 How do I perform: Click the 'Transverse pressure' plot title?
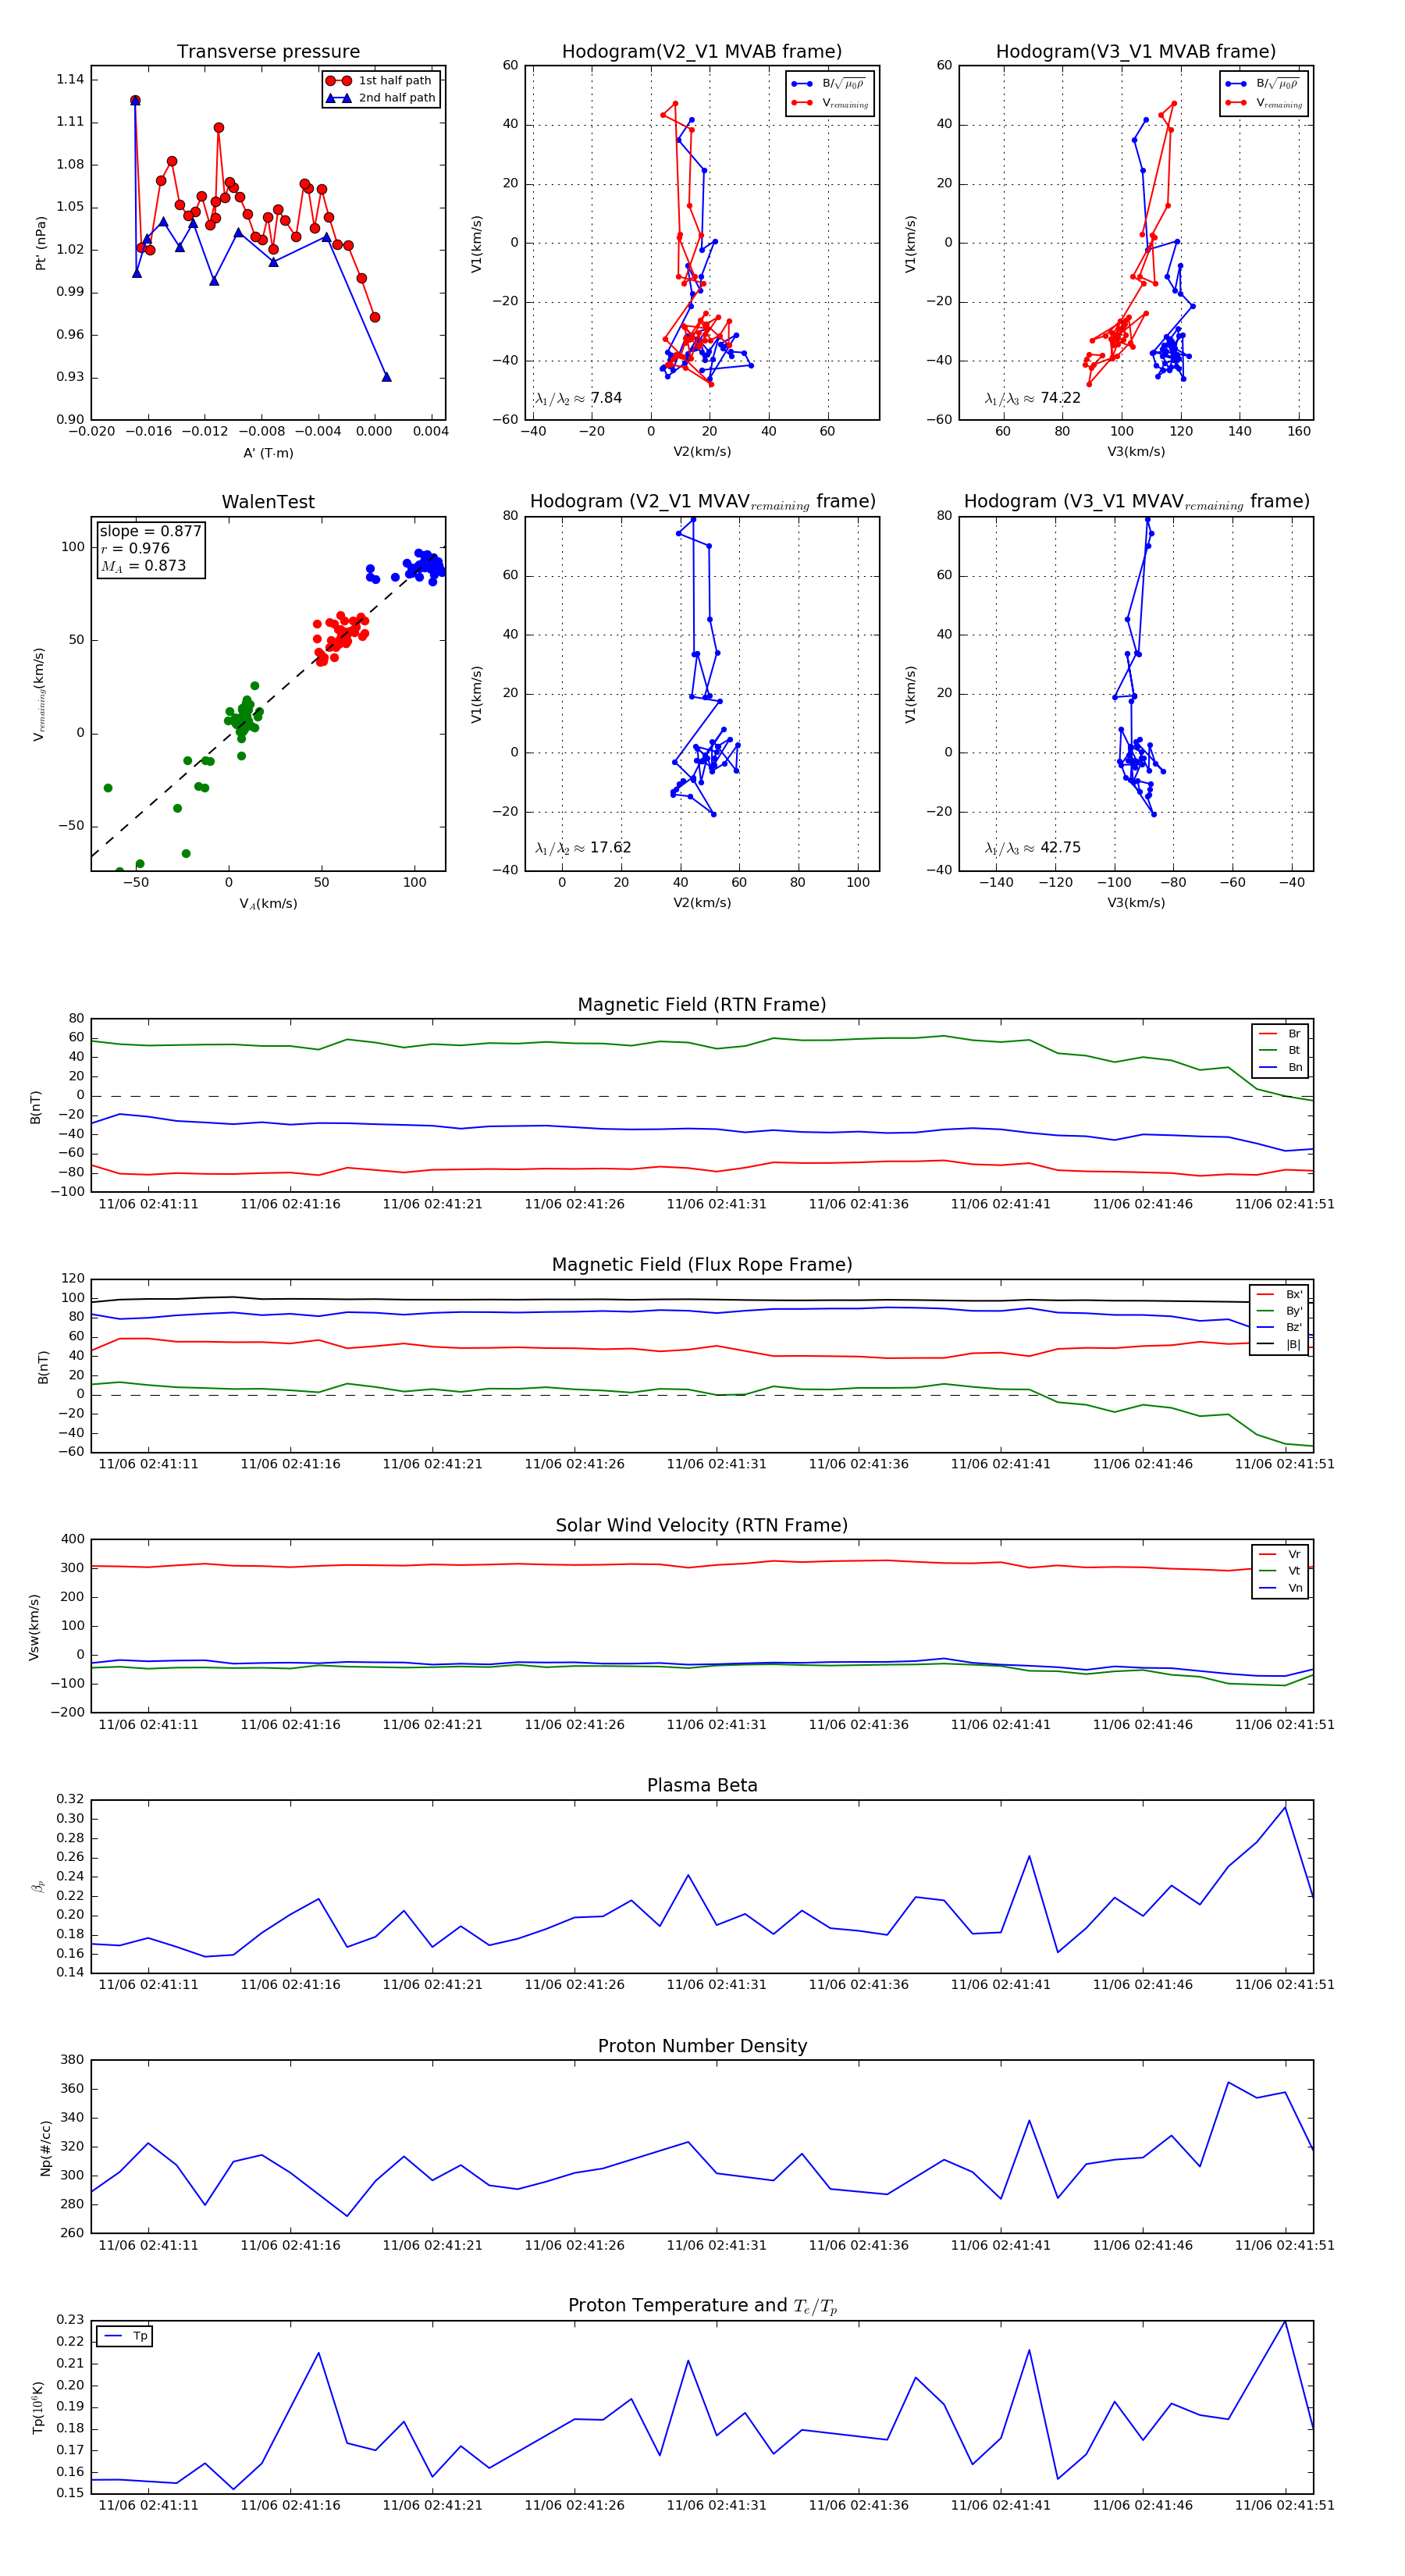pos(268,52)
